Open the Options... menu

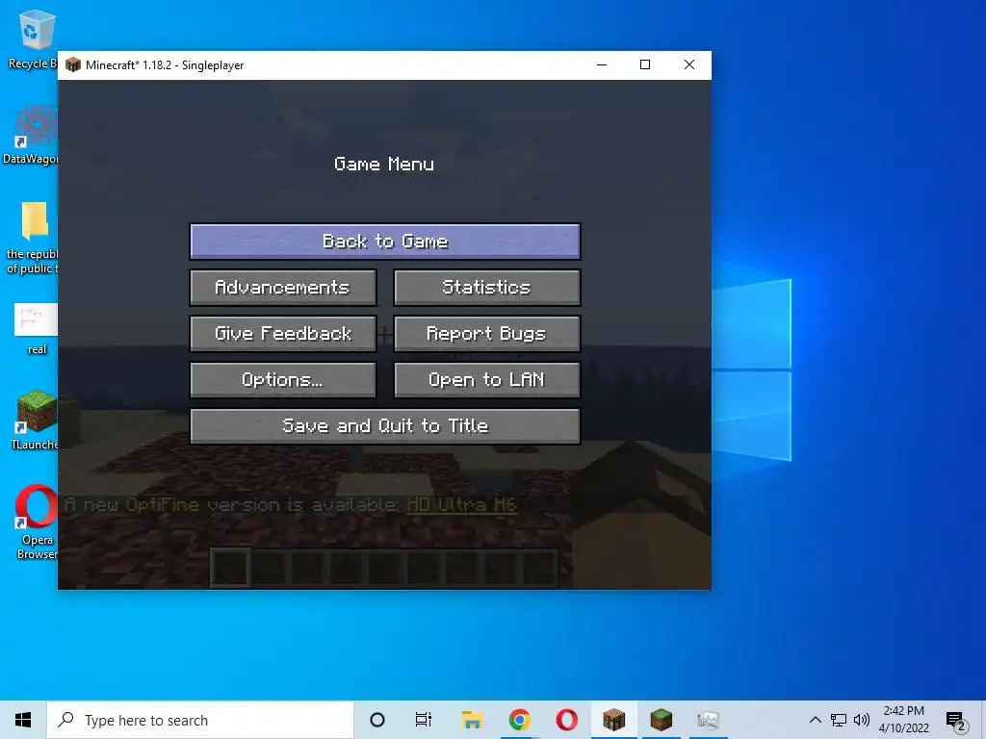(283, 379)
